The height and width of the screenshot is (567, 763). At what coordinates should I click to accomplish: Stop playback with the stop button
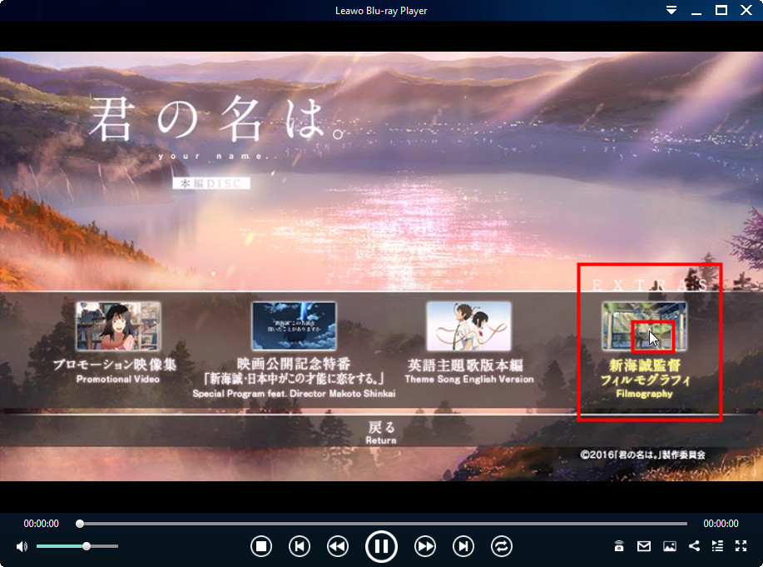260,546
